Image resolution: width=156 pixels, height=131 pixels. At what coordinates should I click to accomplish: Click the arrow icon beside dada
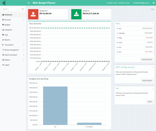(x=117, y=43)
